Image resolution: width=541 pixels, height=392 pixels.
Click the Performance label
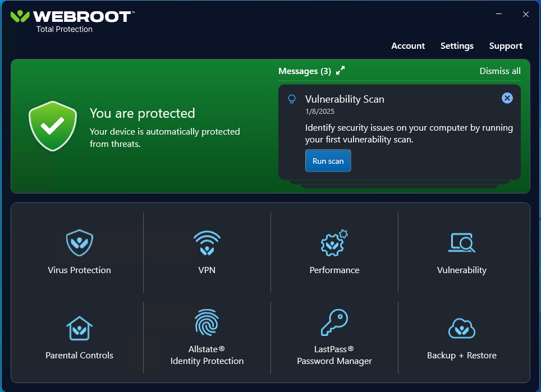(x=334, y=270)
